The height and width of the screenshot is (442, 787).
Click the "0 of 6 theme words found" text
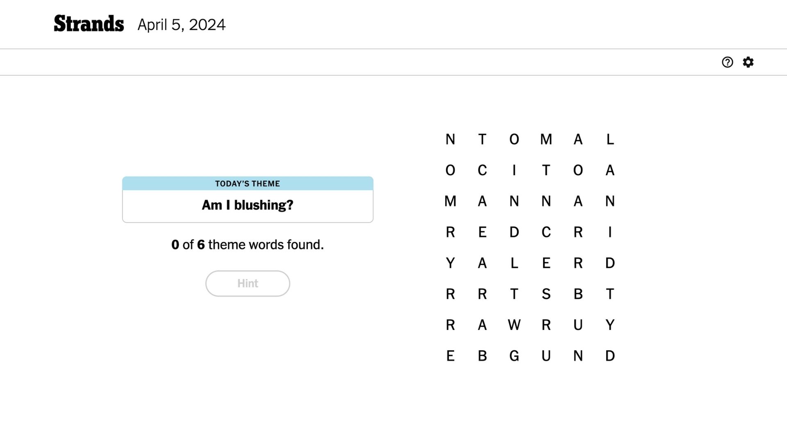[248, 245]
